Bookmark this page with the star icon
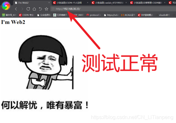176x123 pixels. (46, 9)
